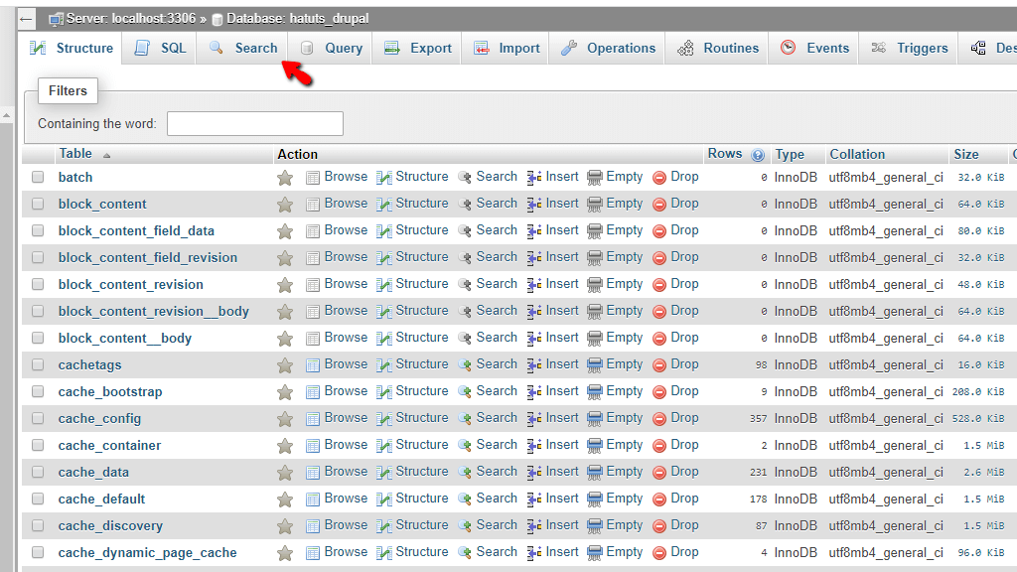
Task: Select the cache_dynamic_page_cache checkbox
Action: [x=38, y=552]
